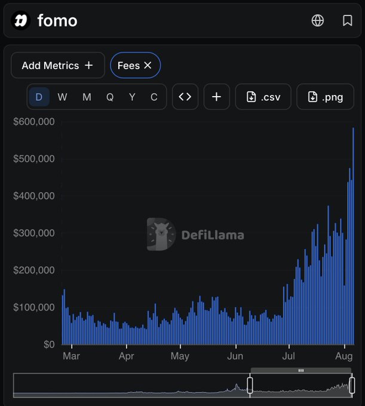Click the left range slider handle

coord(250,385)
